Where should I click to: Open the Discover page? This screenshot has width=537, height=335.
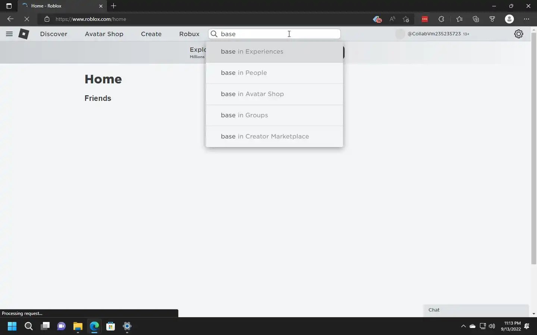(x=54, y=34)
